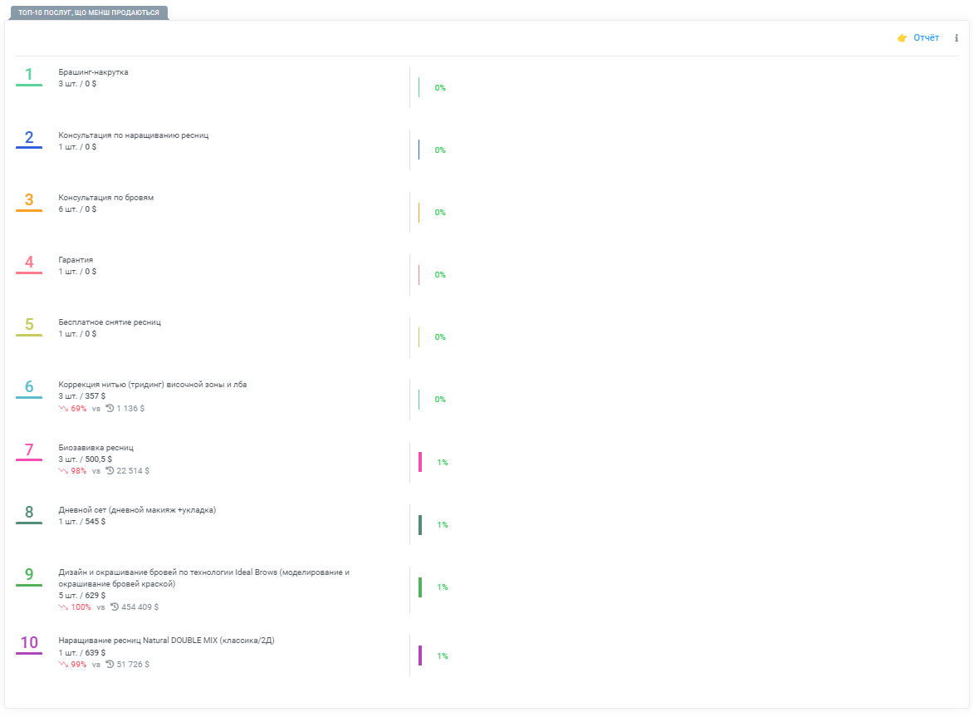Click Коррекция нитью (тридинг) service title

(x=153, y=385)
